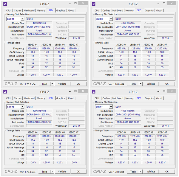179x177 pixels.
Task: Open Mainboard tab in Slot #3 window
Action: click(118, 10)
